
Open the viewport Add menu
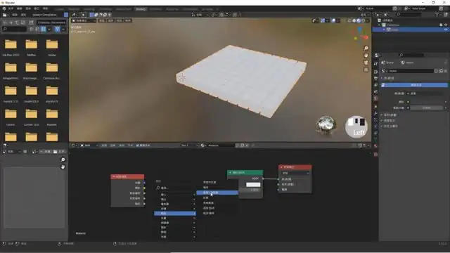120,20
